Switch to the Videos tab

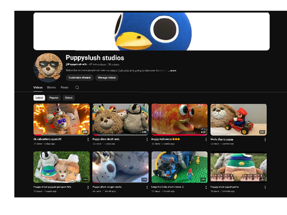(38, 87)
